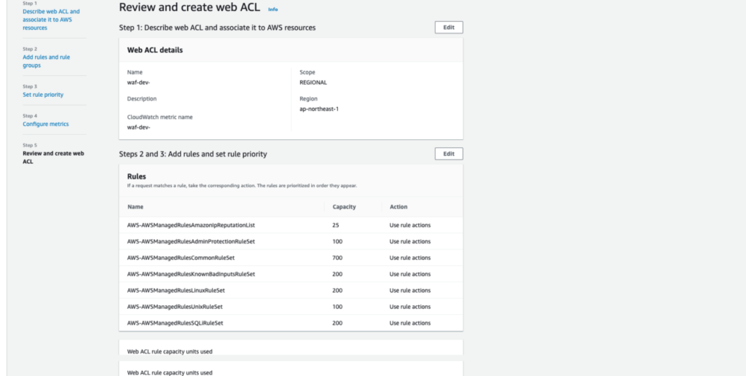Click Use rule actions for CommonRuleSet
Image resolution: width=746 pixels, height=376 pixels.
tap(410, 257)
